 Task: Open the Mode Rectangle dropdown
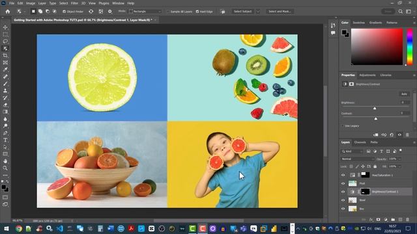pyautogui.click(x=145, y=12)
